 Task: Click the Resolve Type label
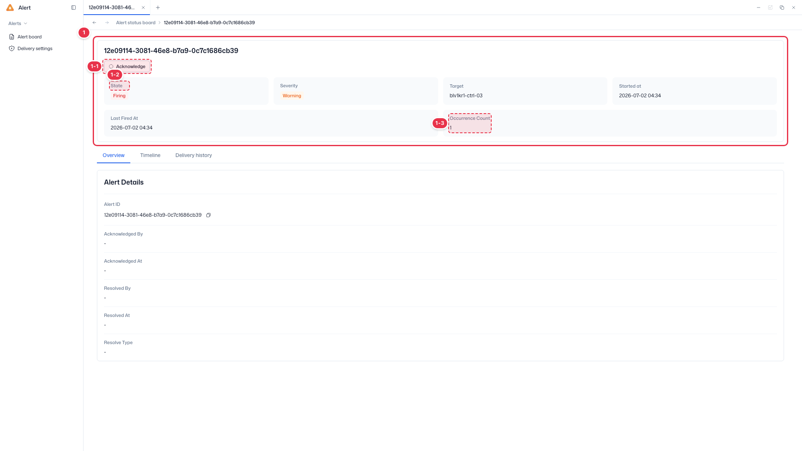click(118, 342)
